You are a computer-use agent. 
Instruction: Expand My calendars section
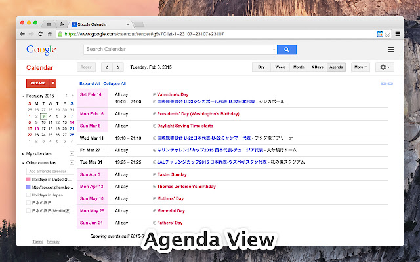point(23,154)
